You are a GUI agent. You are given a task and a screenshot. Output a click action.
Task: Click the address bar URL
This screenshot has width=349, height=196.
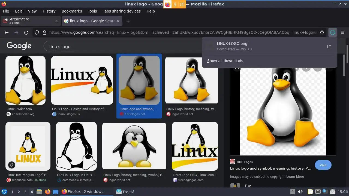[183, 32]
